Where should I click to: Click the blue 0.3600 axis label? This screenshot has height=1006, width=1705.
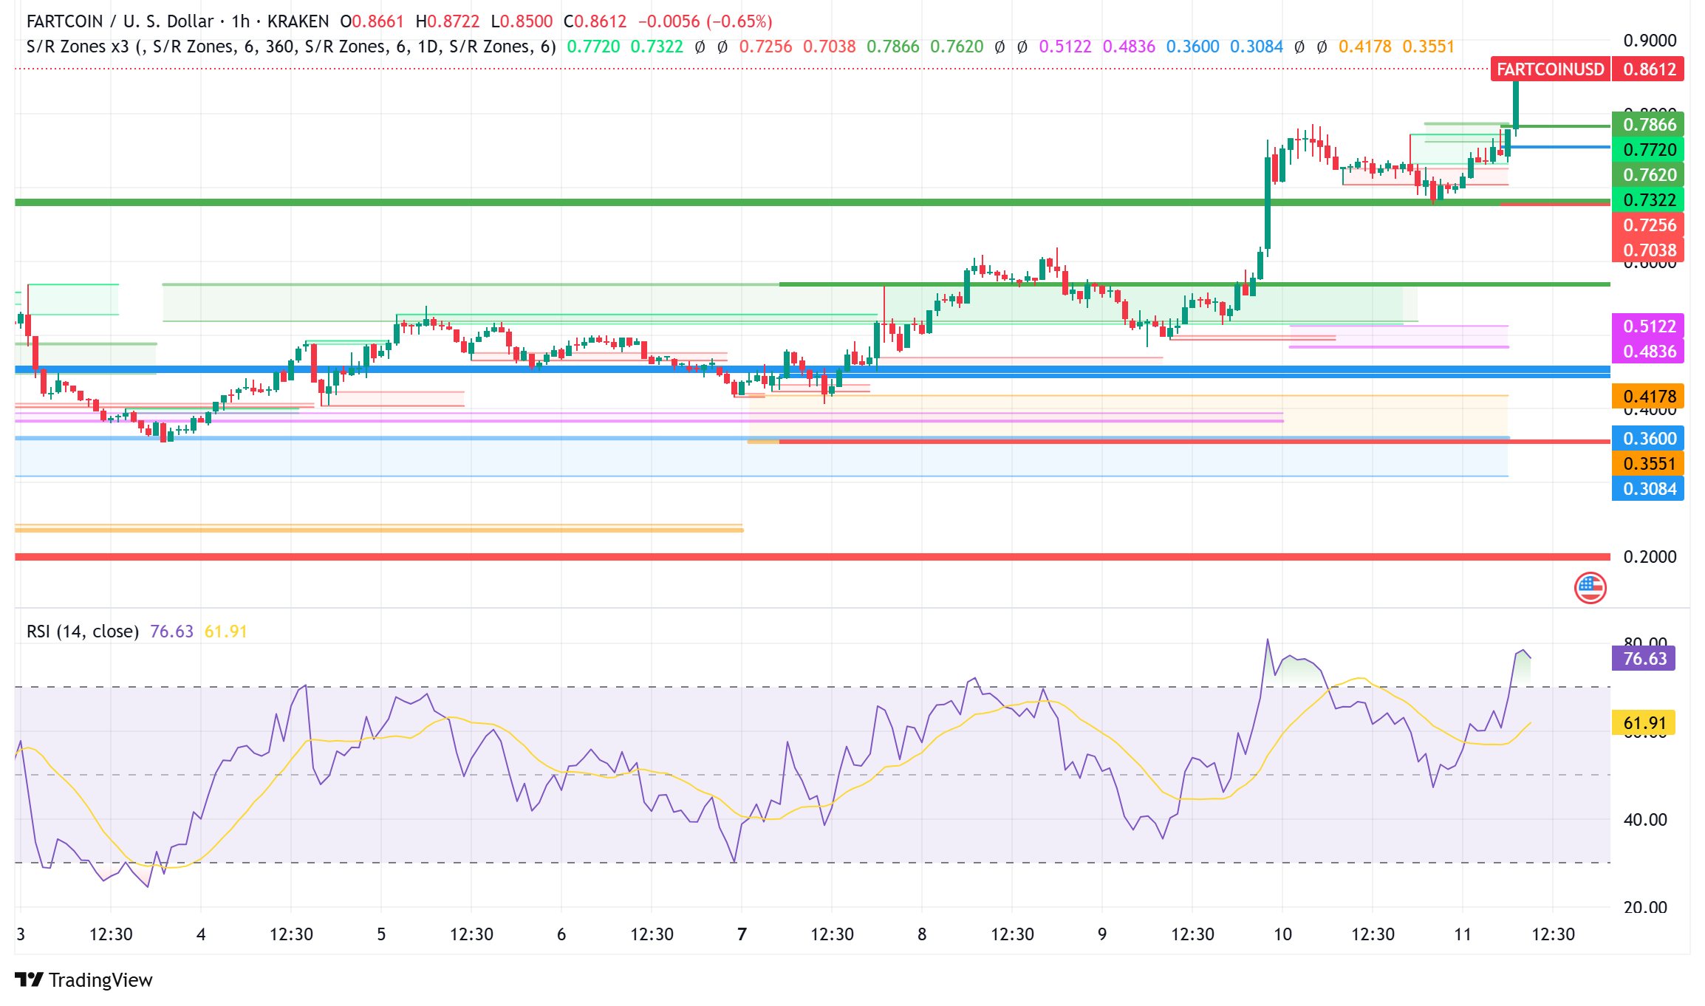click(x=1649, y=438)
